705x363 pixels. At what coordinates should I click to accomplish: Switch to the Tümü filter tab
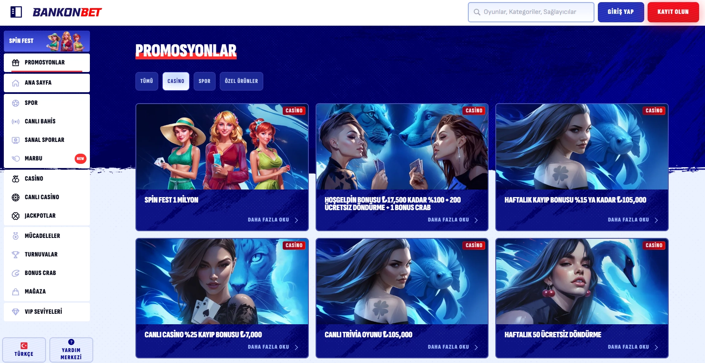pyautogui.click(x=146, y=81)
